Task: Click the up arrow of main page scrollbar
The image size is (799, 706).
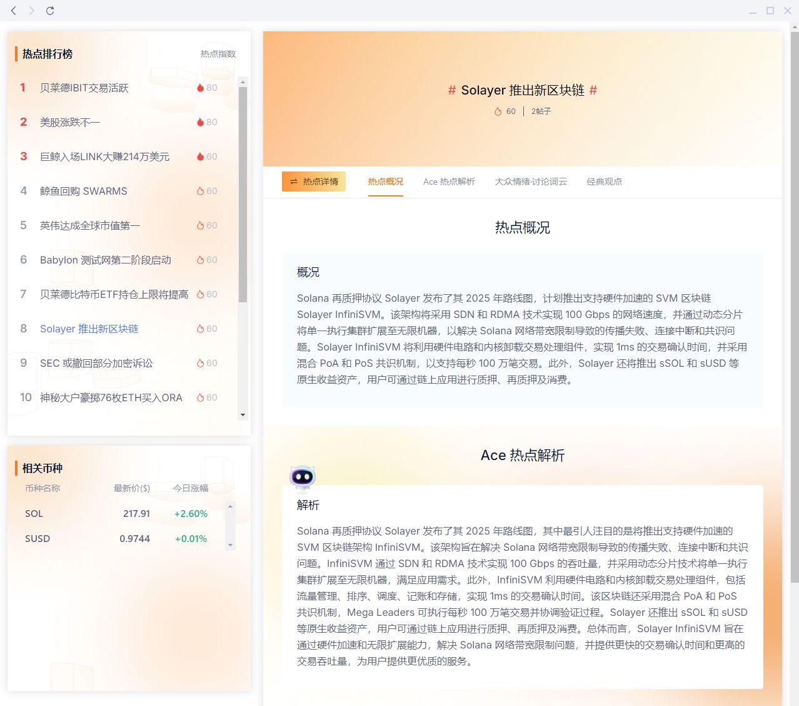Action: pos(795,27)
